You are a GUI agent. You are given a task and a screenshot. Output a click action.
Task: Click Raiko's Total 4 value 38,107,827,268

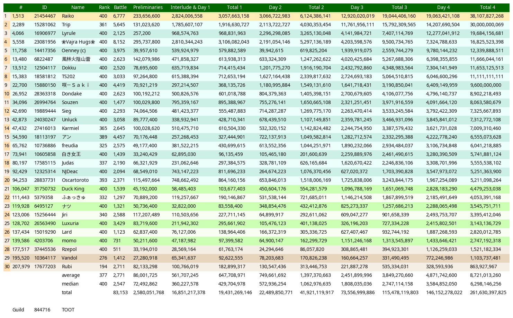(487, 16)
